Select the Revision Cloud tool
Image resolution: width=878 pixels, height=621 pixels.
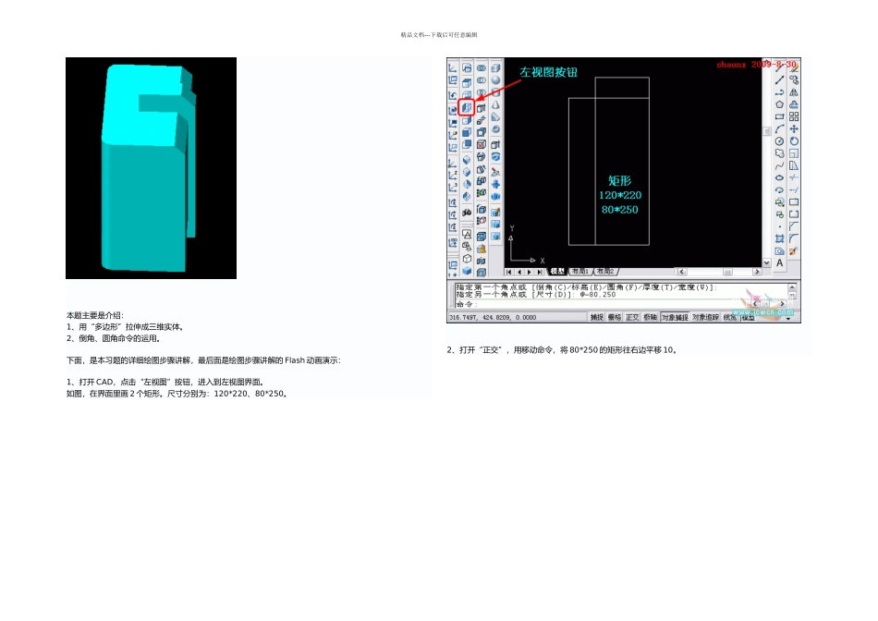coord(779,153)
